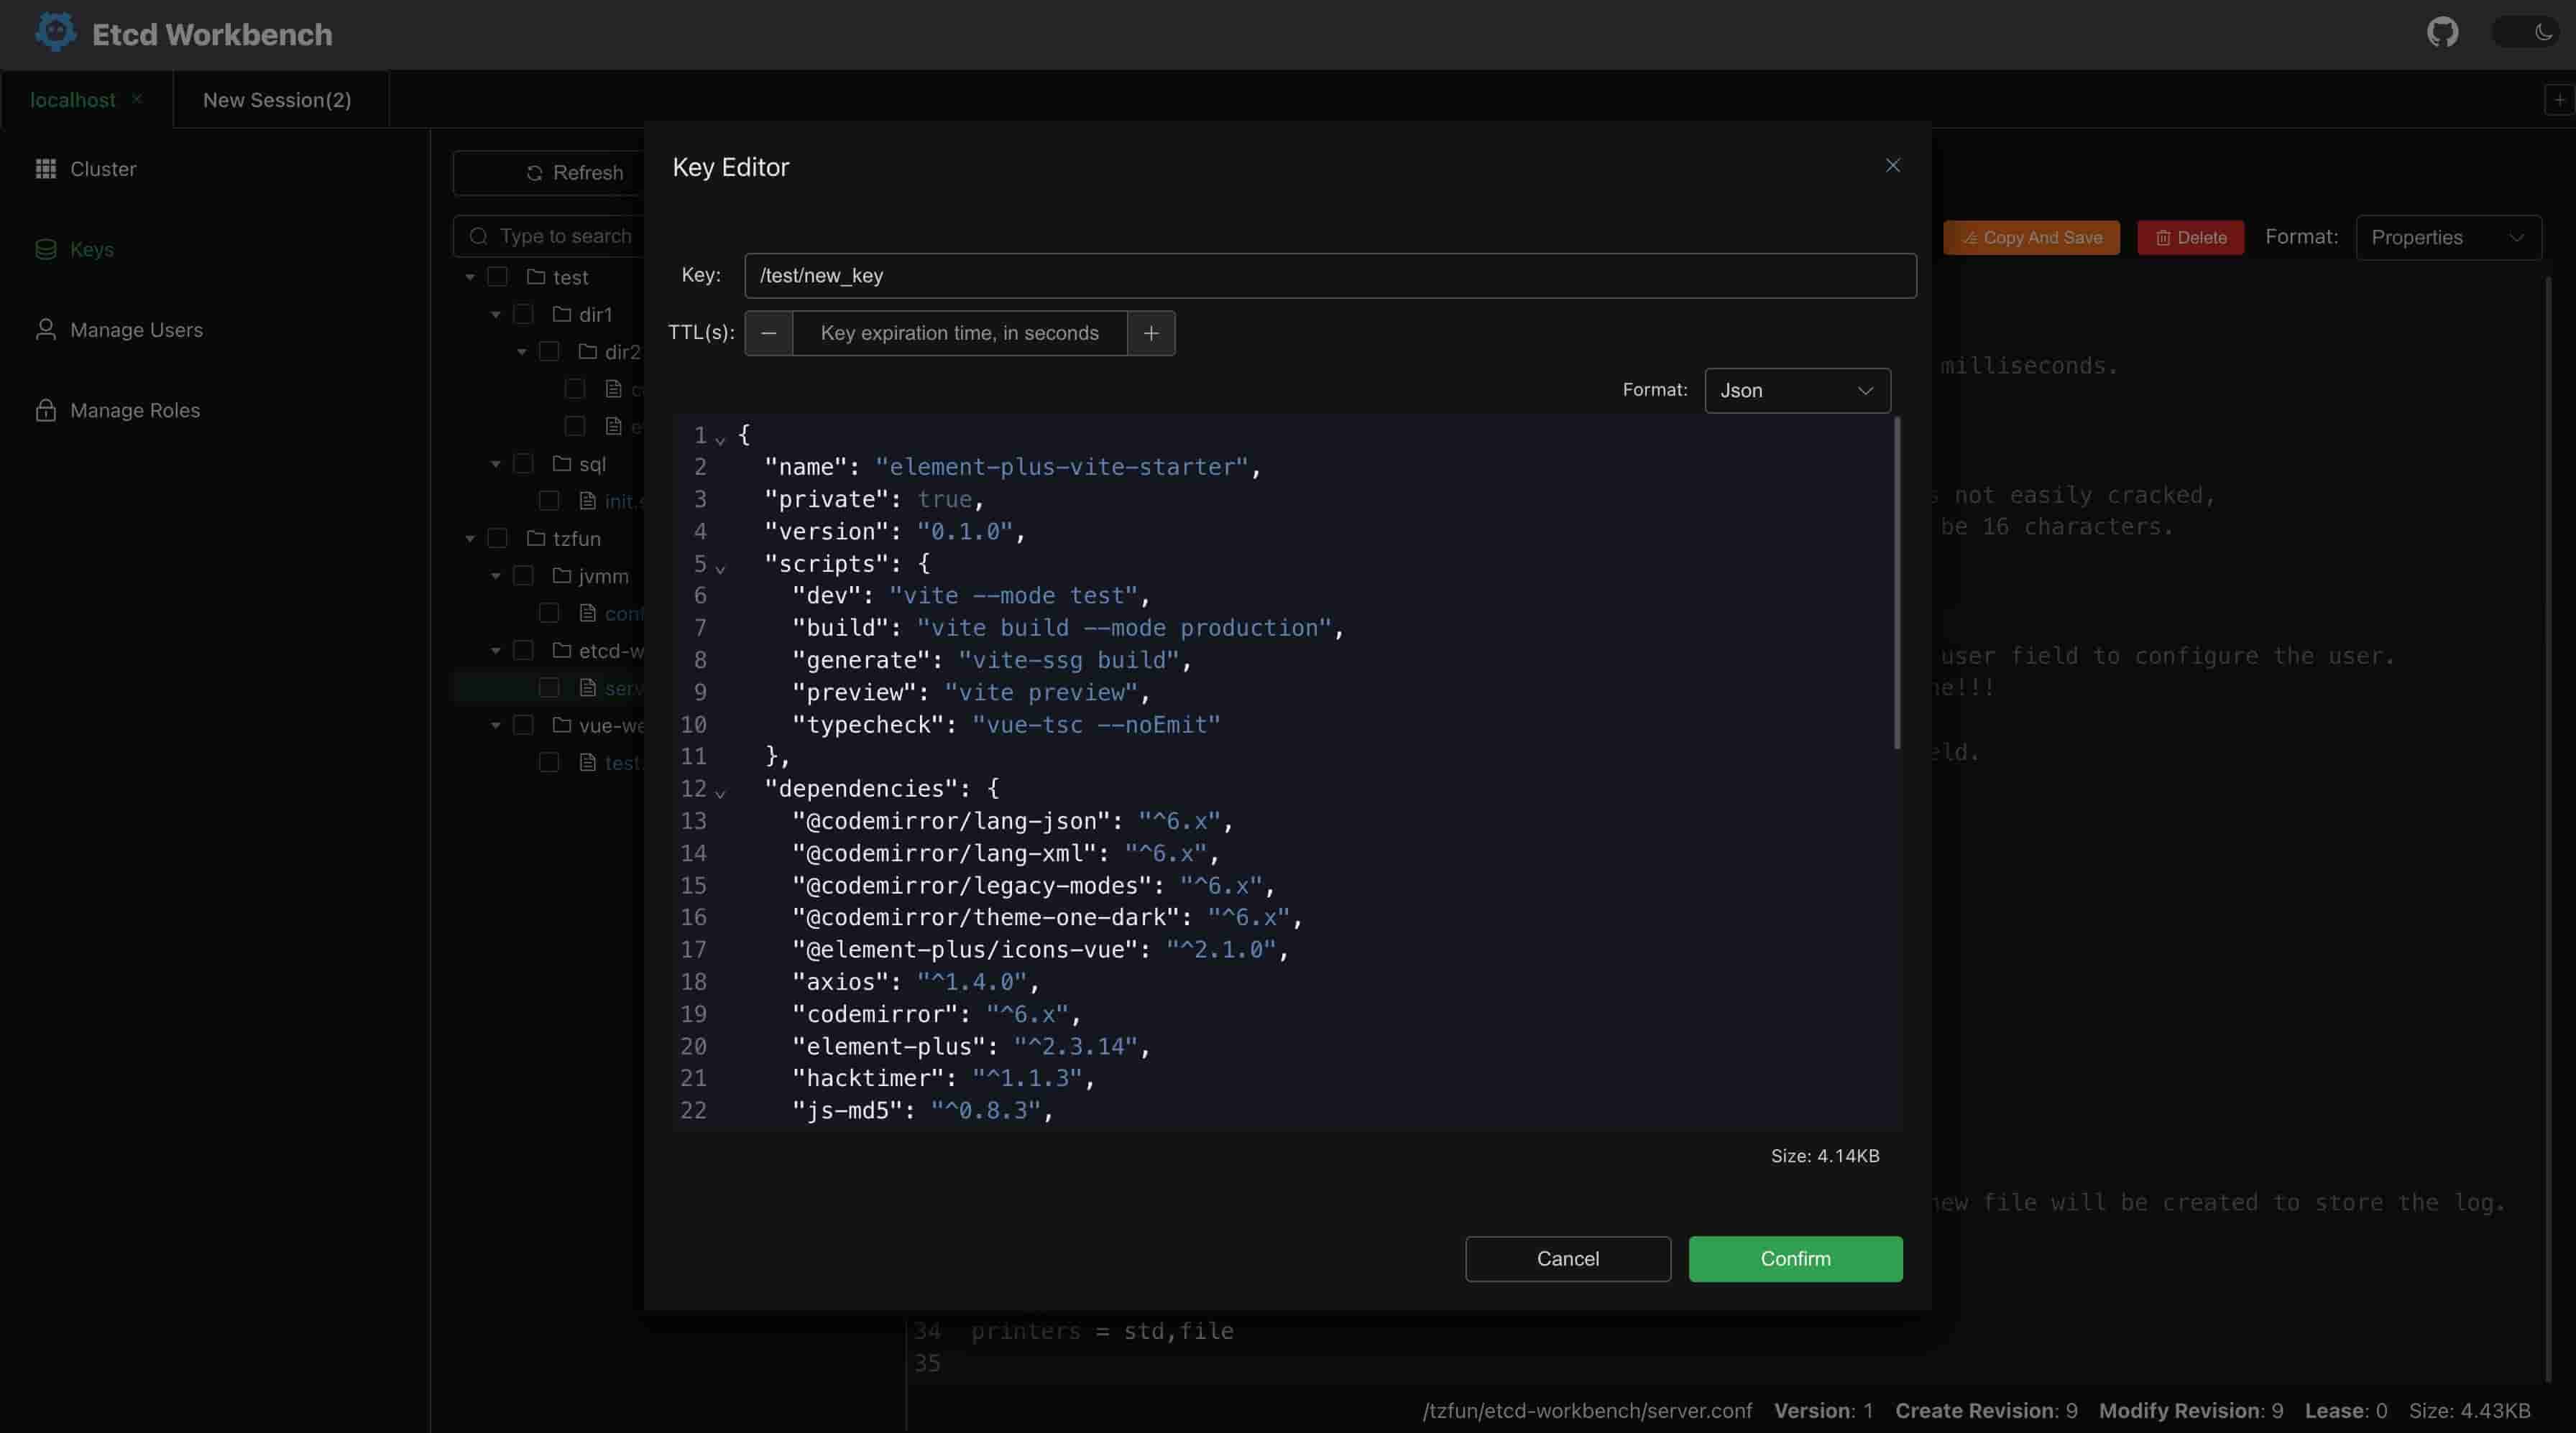Viewport: 2576px width, 1433px height.
Task: Select the Keys database icon
Action: tap(46, 249)
